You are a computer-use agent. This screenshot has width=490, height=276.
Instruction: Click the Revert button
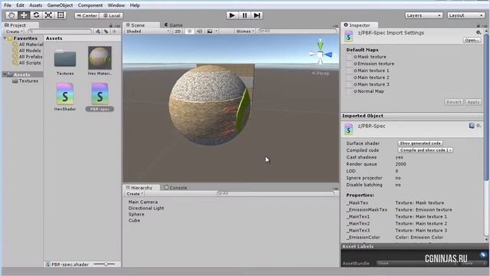coord(454,102)
